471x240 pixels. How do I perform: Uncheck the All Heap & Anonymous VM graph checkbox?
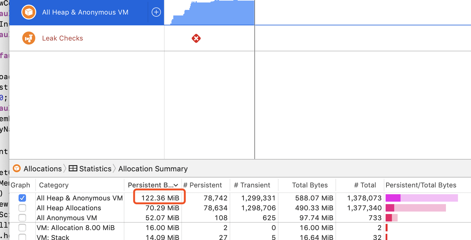[x=22, y=198]
